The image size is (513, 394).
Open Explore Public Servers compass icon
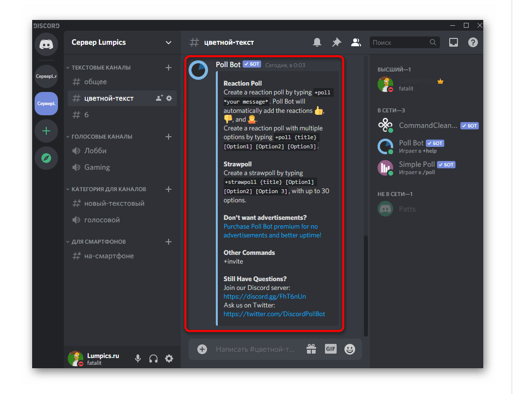46,158
